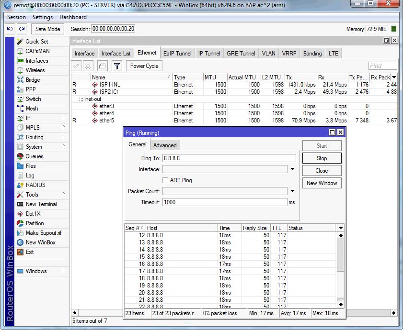This screenshot has width=403, height=330.
Task: Click the Find search field
Action: click(x=383, y=66)
